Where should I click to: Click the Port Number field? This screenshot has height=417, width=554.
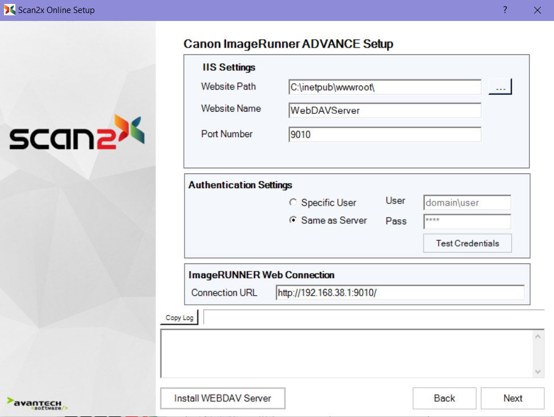(384, 135)
